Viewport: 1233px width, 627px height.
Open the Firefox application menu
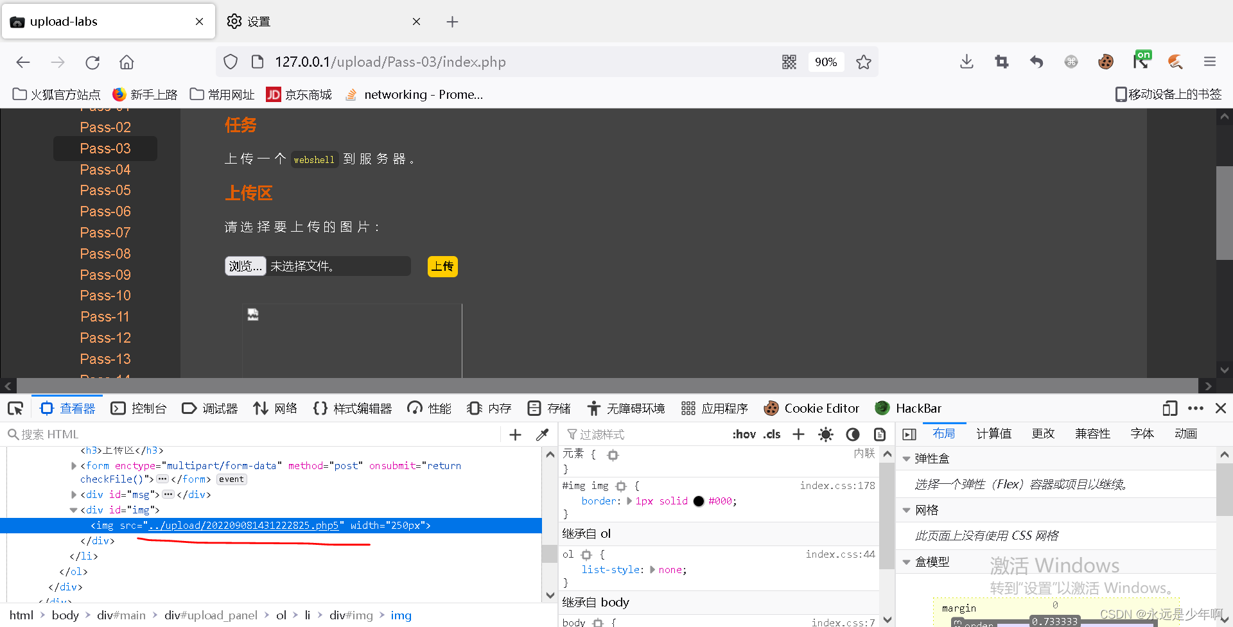[x=1210, y=62]
